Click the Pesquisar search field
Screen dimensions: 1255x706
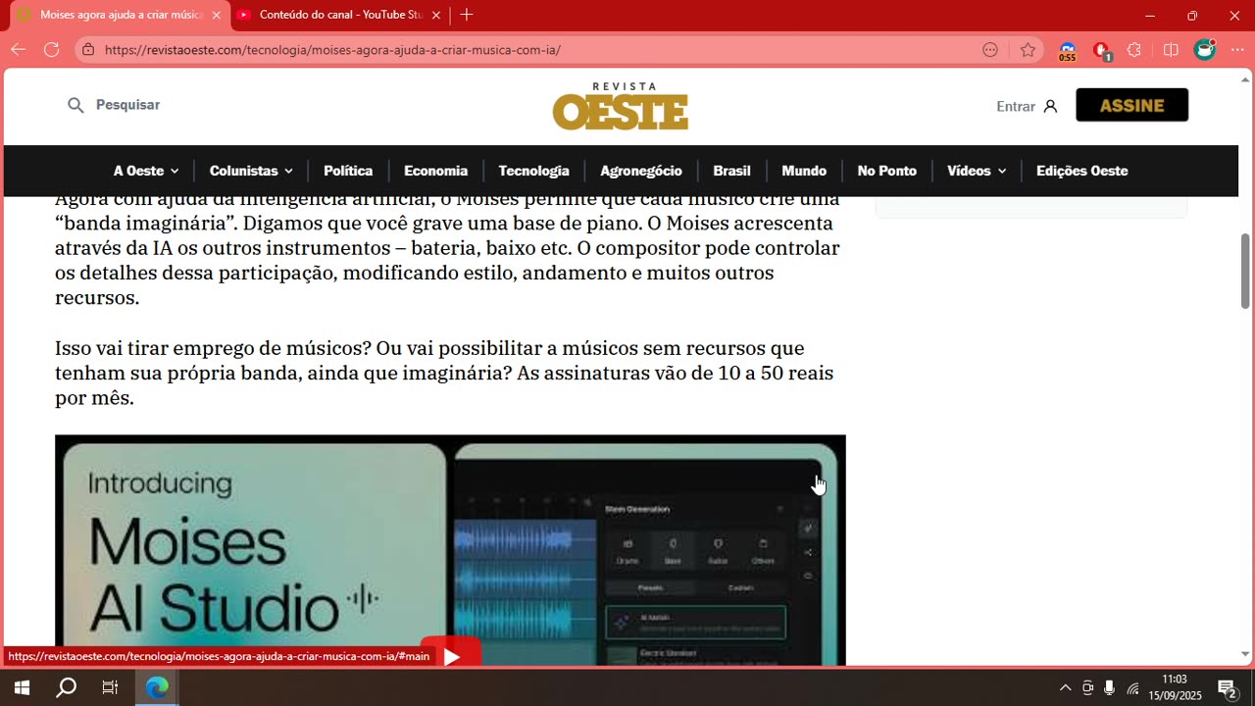127,105
